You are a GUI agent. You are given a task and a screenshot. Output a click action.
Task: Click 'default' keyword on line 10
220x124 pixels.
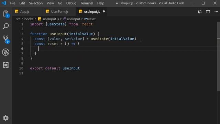[53, 68]
